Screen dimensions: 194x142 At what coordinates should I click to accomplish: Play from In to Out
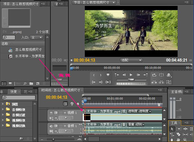[108, 82]
